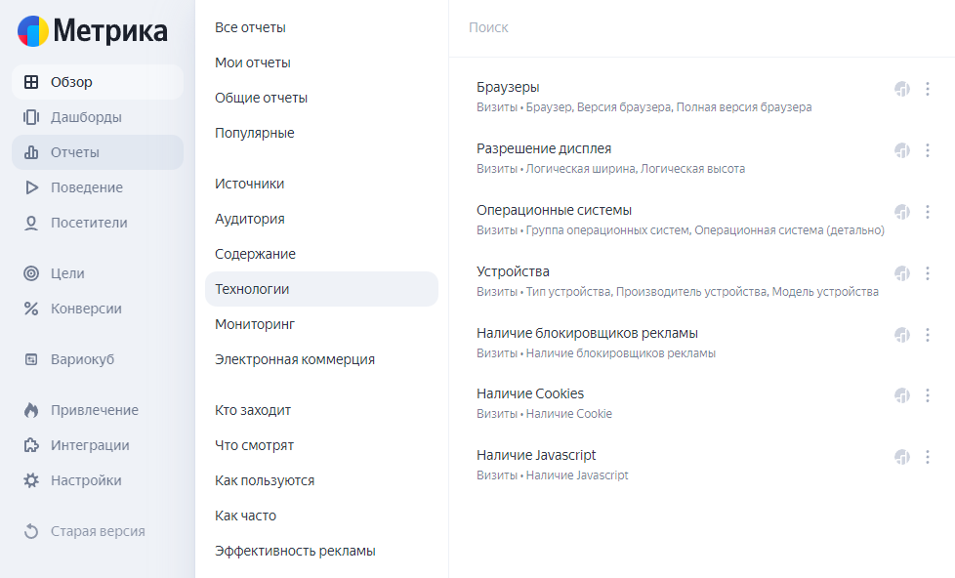Viewport: 955px width, 578px height.
Task: Open the Разрешение дисплея report
Action: click(x=544, y=148)
